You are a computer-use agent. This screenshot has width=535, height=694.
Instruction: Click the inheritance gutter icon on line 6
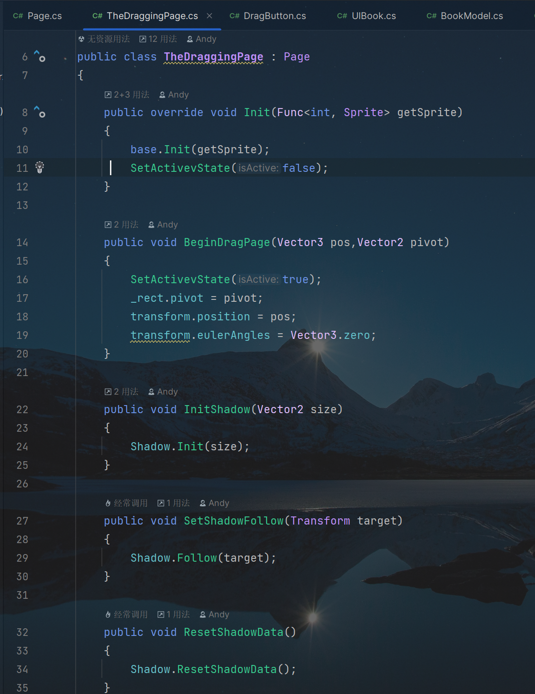pos(40,56)
